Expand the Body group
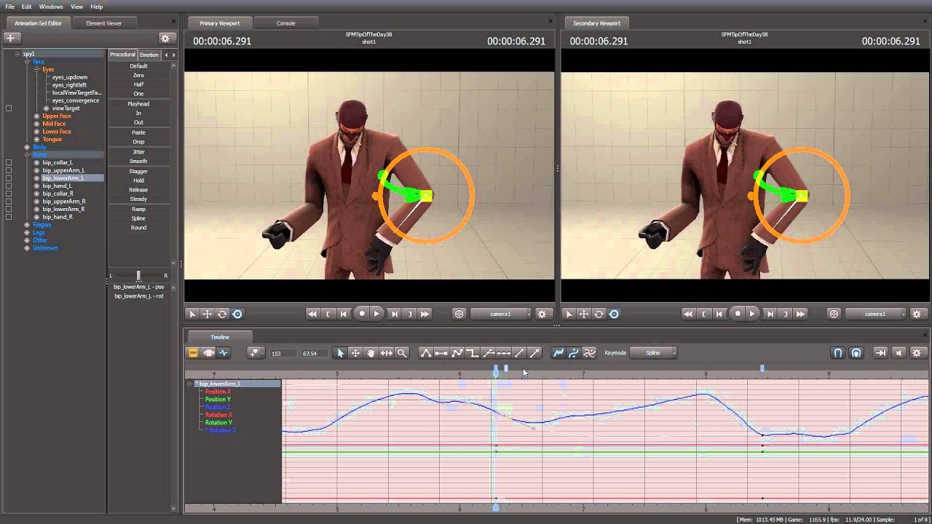Viewport: 932px width, 524px height. 27,147
